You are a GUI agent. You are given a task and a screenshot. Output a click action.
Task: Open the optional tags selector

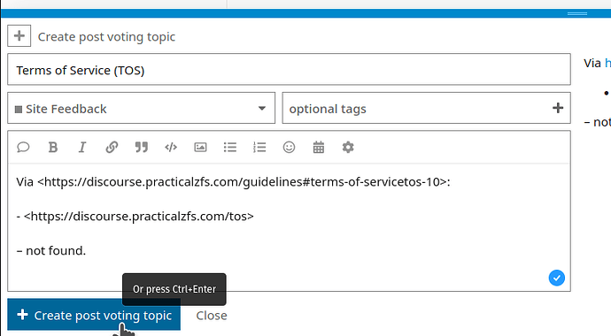[x=426, y=108]
